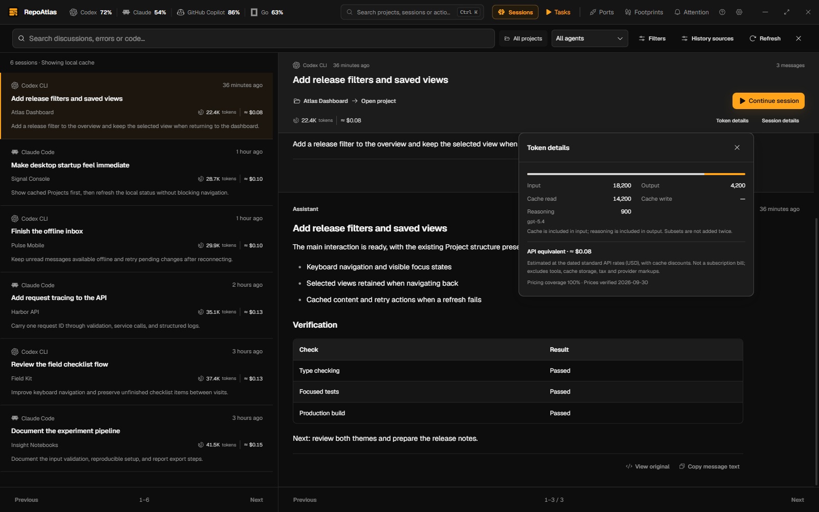819x512 pixels.
Task: Click the Production build table row
Action: point(518,413)
